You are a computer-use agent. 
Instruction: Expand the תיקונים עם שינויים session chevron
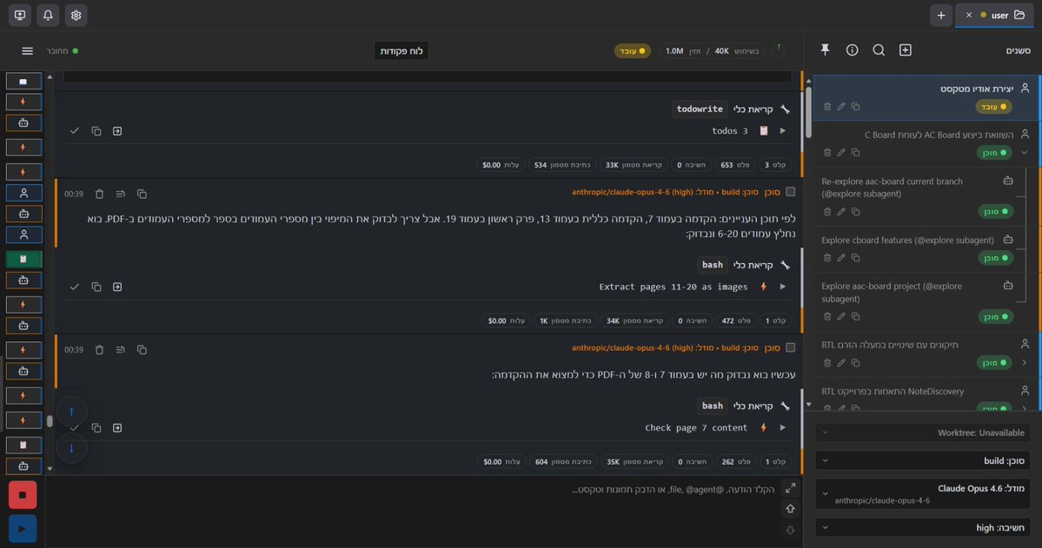click(1024, 363)
